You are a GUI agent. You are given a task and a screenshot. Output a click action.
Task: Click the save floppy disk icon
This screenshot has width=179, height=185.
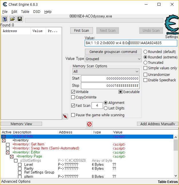[x=20, y=19]
